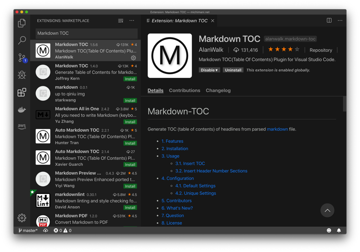Go to 1. Features section
The height and width of the screenshot is (252, 360).
[172, 141]
